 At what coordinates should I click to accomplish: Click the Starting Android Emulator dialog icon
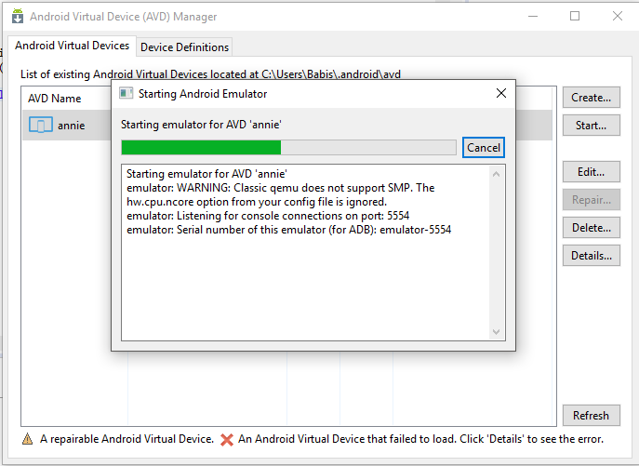[126, 93]
